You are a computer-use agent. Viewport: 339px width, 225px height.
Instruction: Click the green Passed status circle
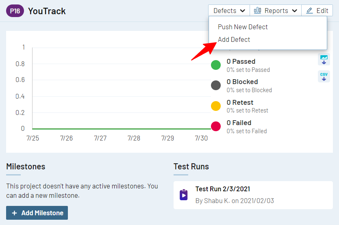pos(216,65)
